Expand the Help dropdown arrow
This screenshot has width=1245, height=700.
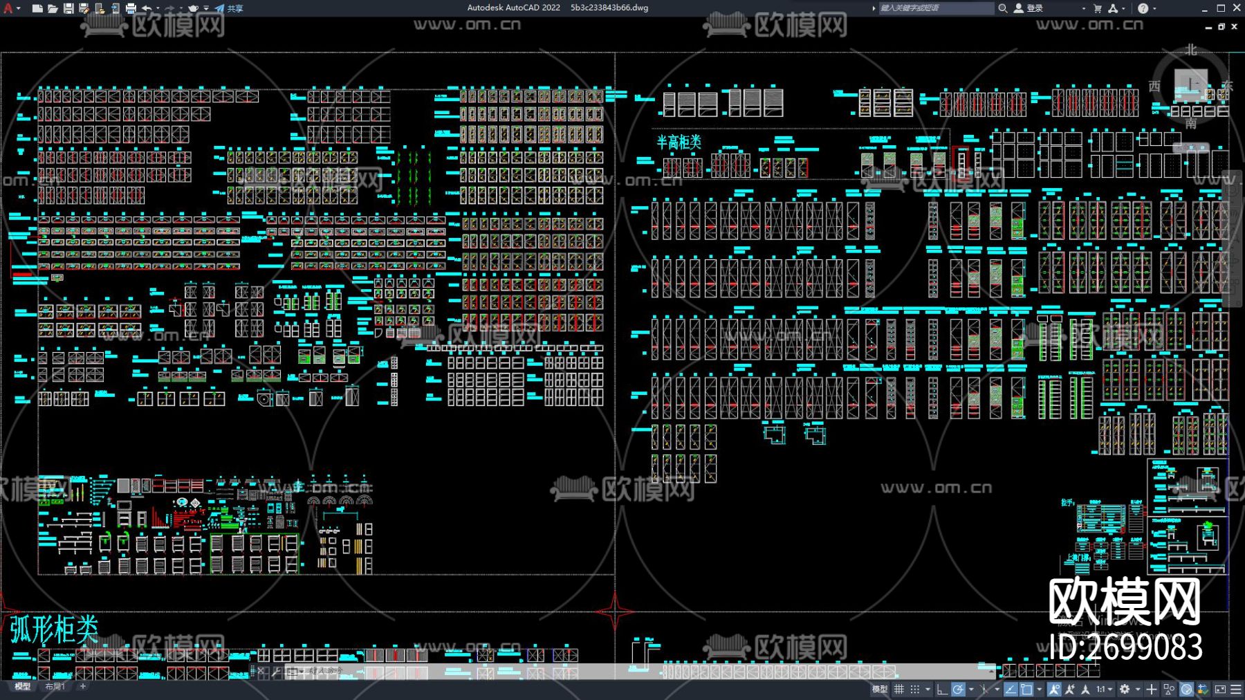tap(1154, 8)
